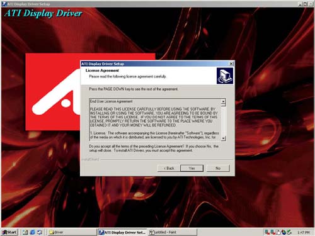This screenshot has width=315, height=236.
Task: Click the second system tray network icon
Action: [272, 232]
